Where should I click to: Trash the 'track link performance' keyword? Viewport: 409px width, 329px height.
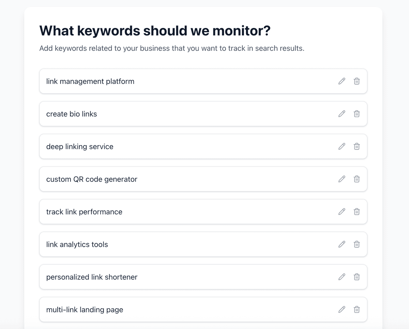[357, 211]
